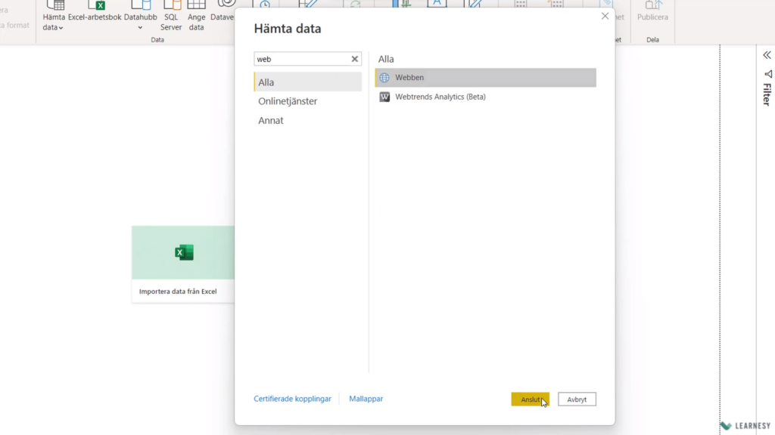Screen dimensions: 775x435
Task: Click the SQL Server ribbon icon
Action: coord(171,6)
